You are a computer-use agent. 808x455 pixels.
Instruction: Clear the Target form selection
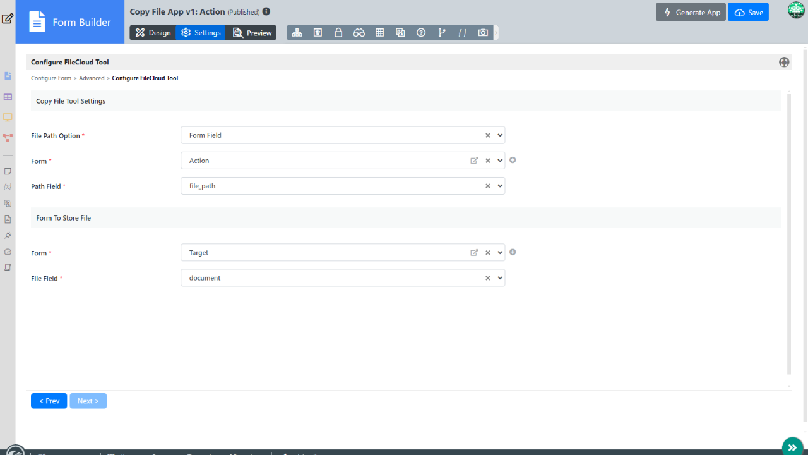[x=488, y=252]
